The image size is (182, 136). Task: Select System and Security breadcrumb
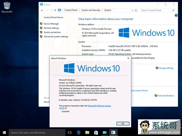click(x=91, y=10)
